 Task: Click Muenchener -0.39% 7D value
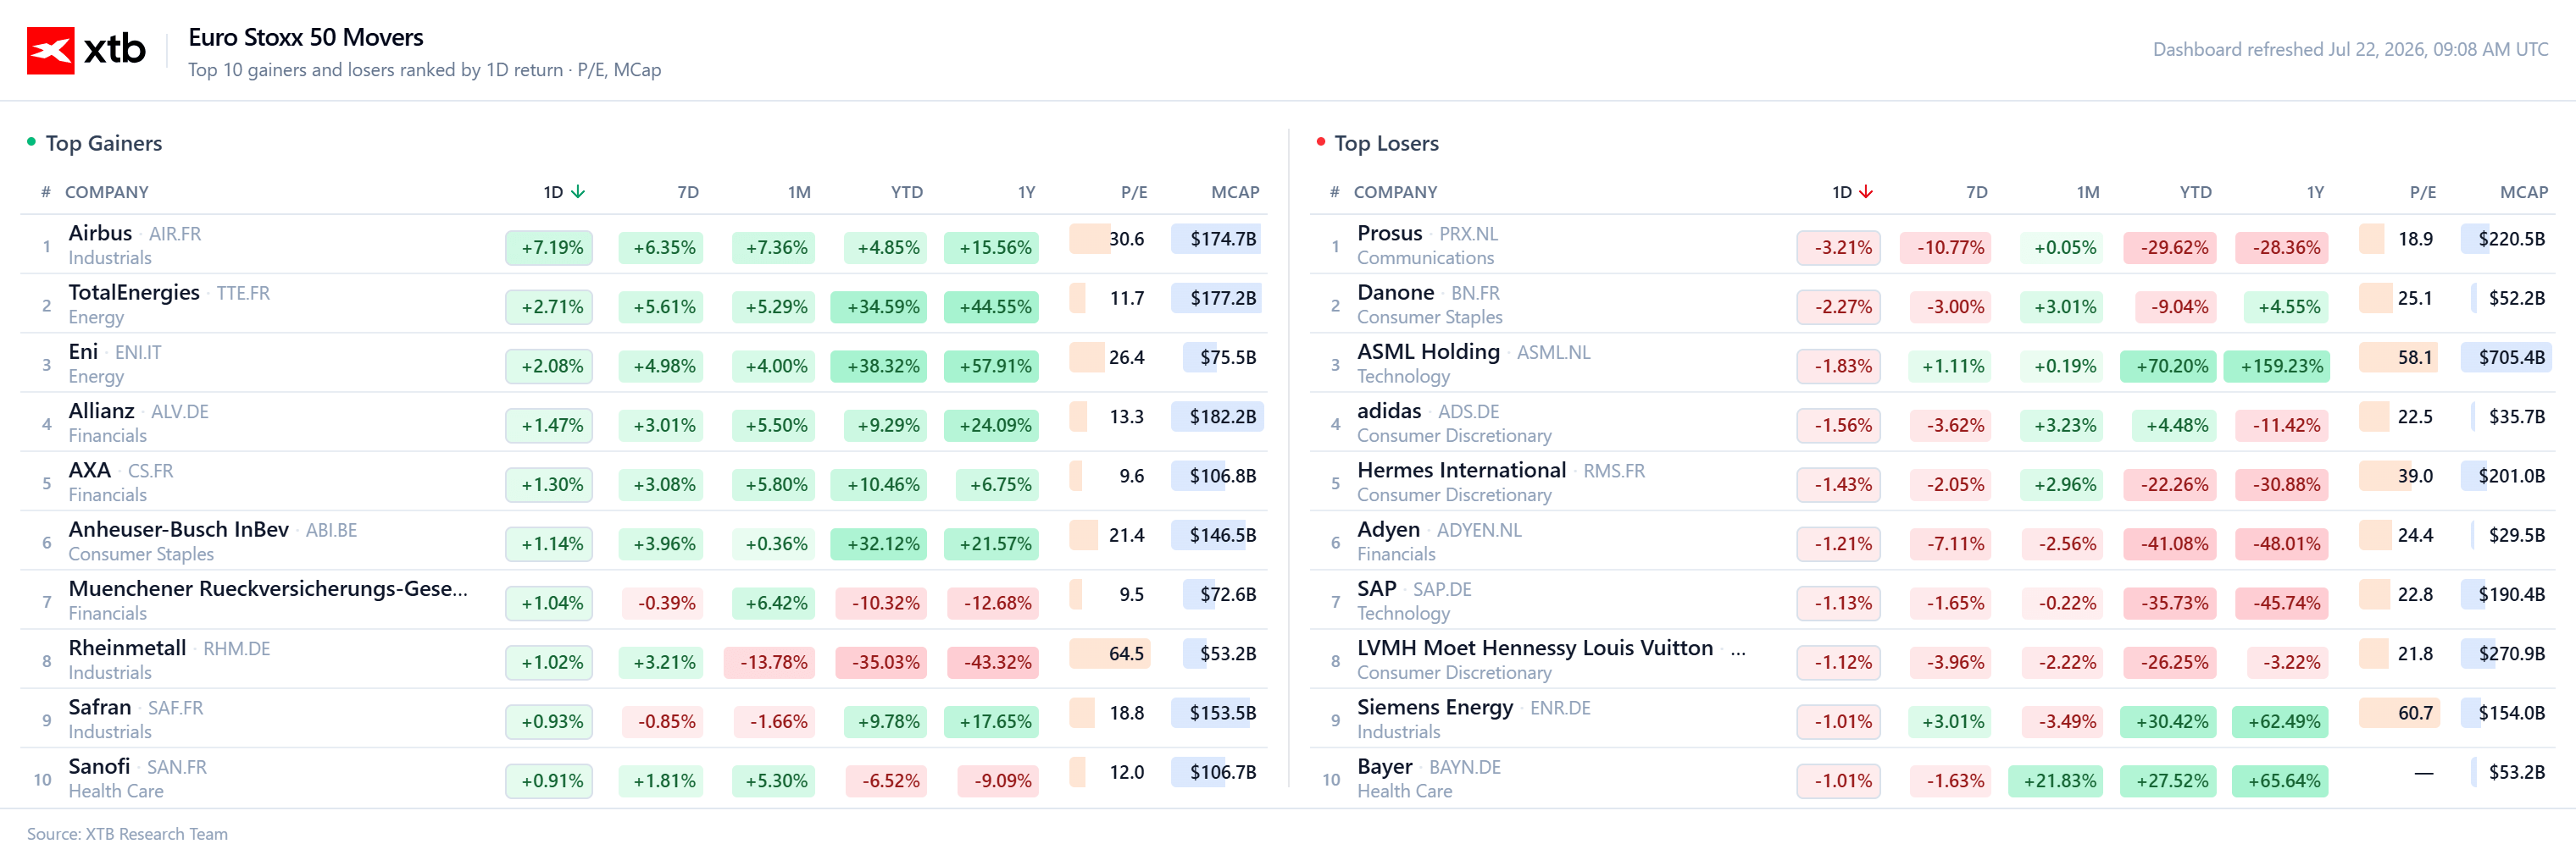coord(663,604)
